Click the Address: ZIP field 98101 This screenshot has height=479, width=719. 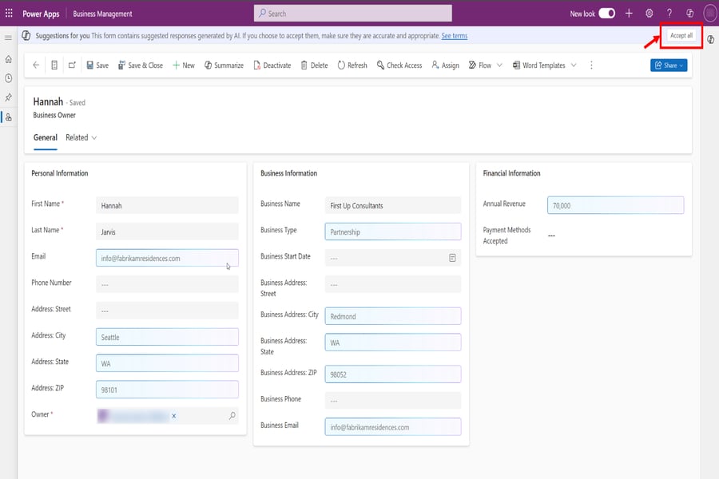tap(167, 390)
